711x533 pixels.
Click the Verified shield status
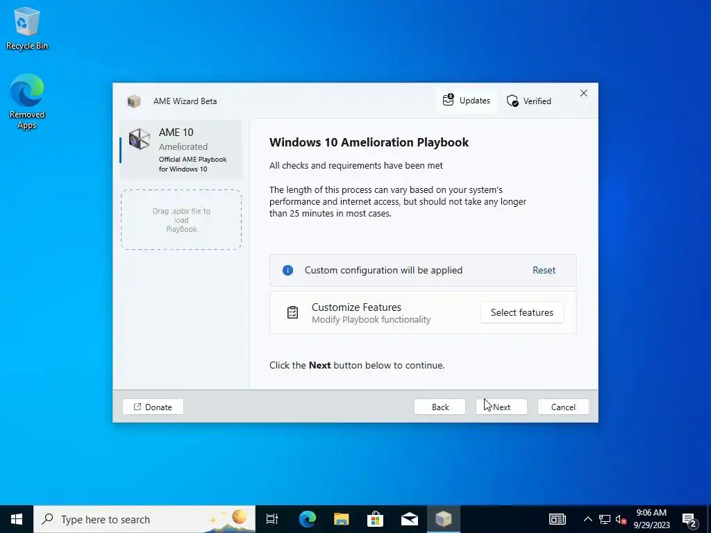pos(528,101)
